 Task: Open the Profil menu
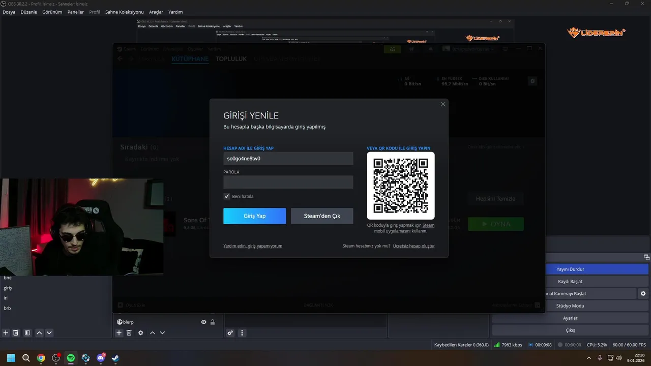pos(95,12)
